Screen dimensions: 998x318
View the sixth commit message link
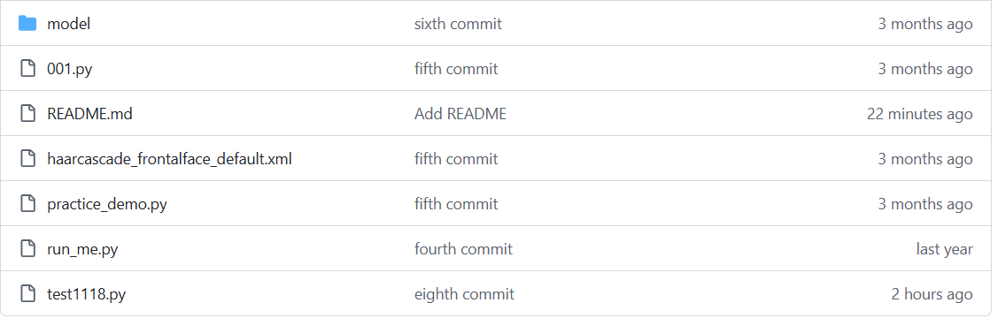point(458,24)
